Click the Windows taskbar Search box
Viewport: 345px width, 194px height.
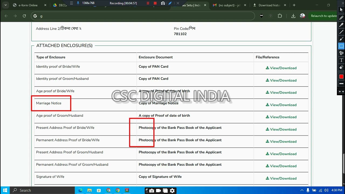pyautogui.click(x=43, y=190)
